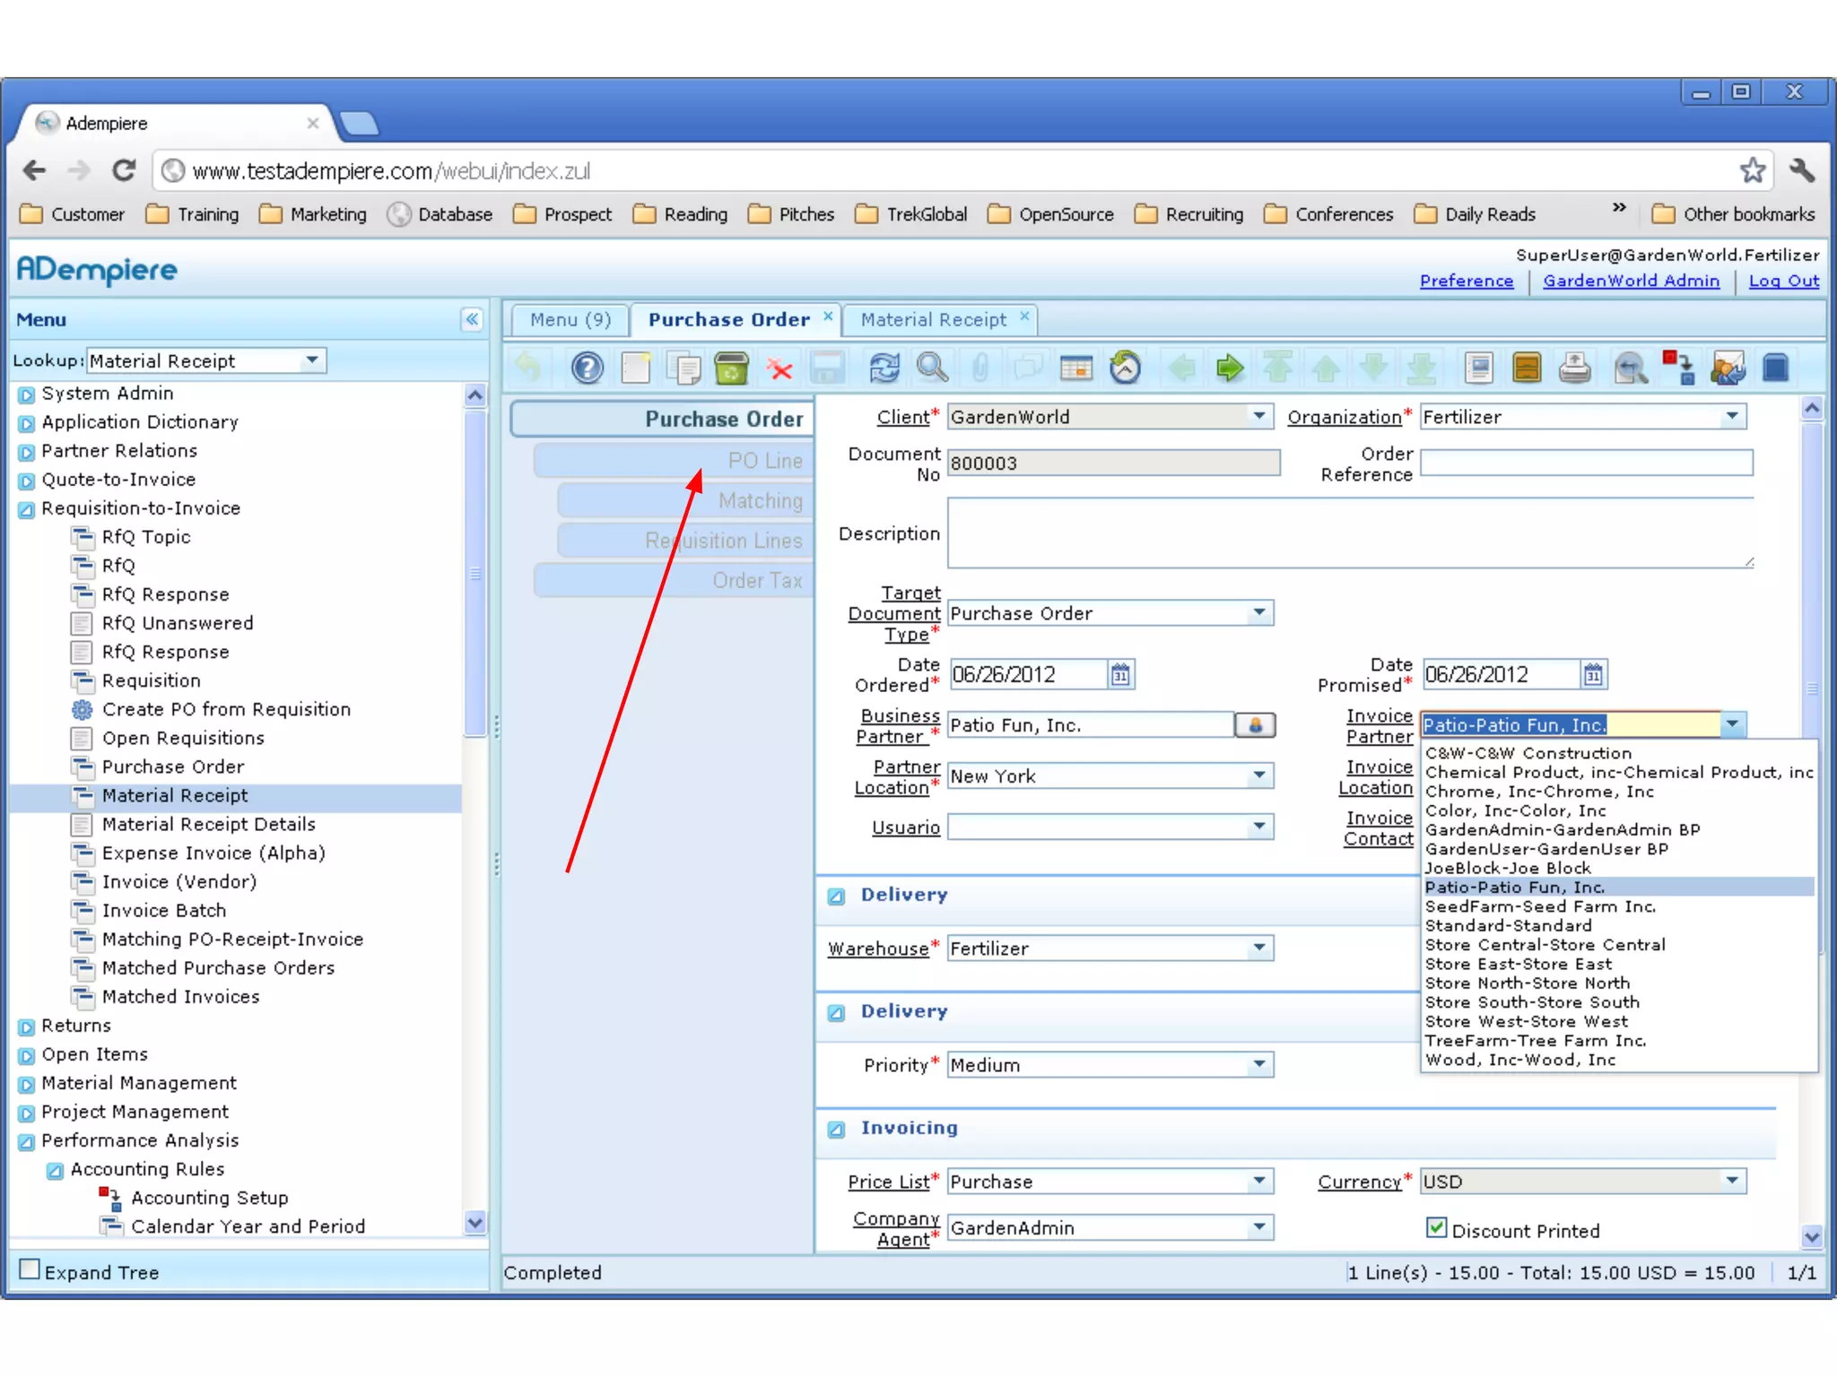The width and height of the screenshot is (1837, 1377).
Task: Click the Print toolbar icon
Action: (x=1574, y=368)
